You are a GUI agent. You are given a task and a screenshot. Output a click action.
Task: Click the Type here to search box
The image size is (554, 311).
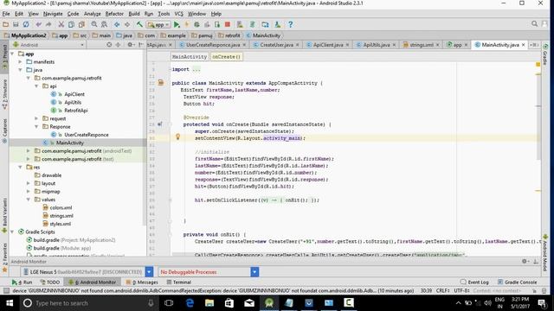point(88,303)
